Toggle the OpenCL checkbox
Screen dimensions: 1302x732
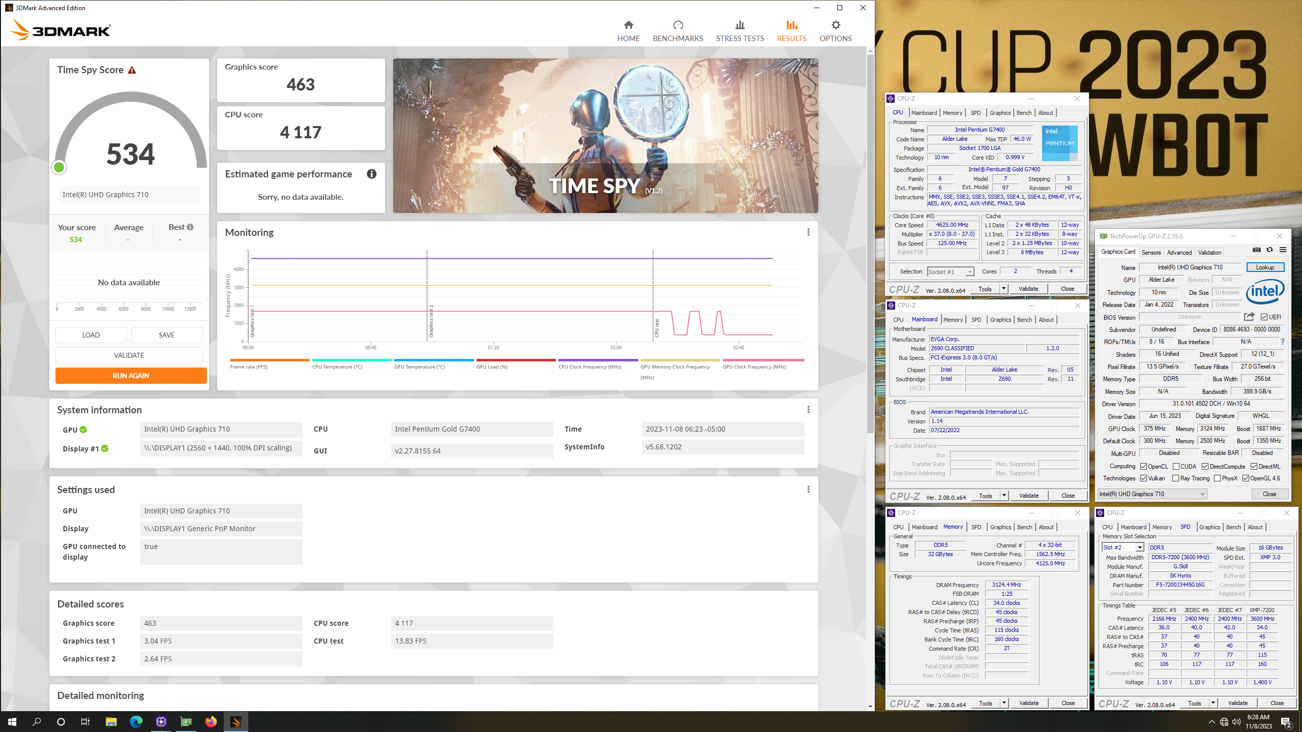coord(1144,467)
